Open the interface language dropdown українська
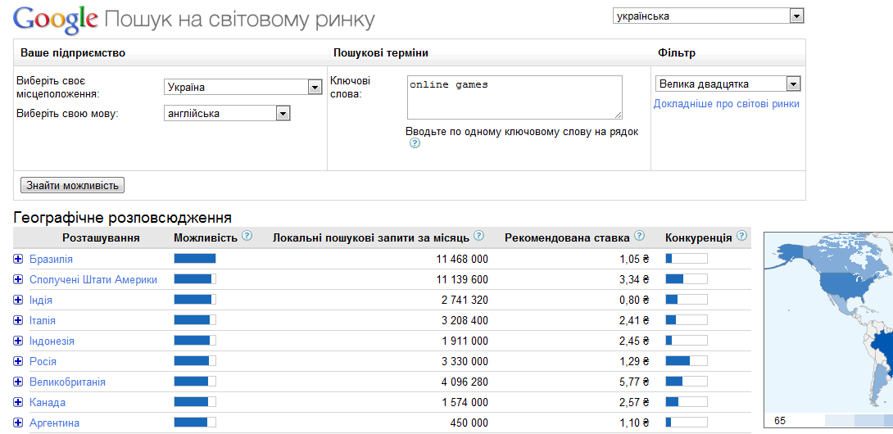Viewport: 893px width, 434px height. coord(708,16)
